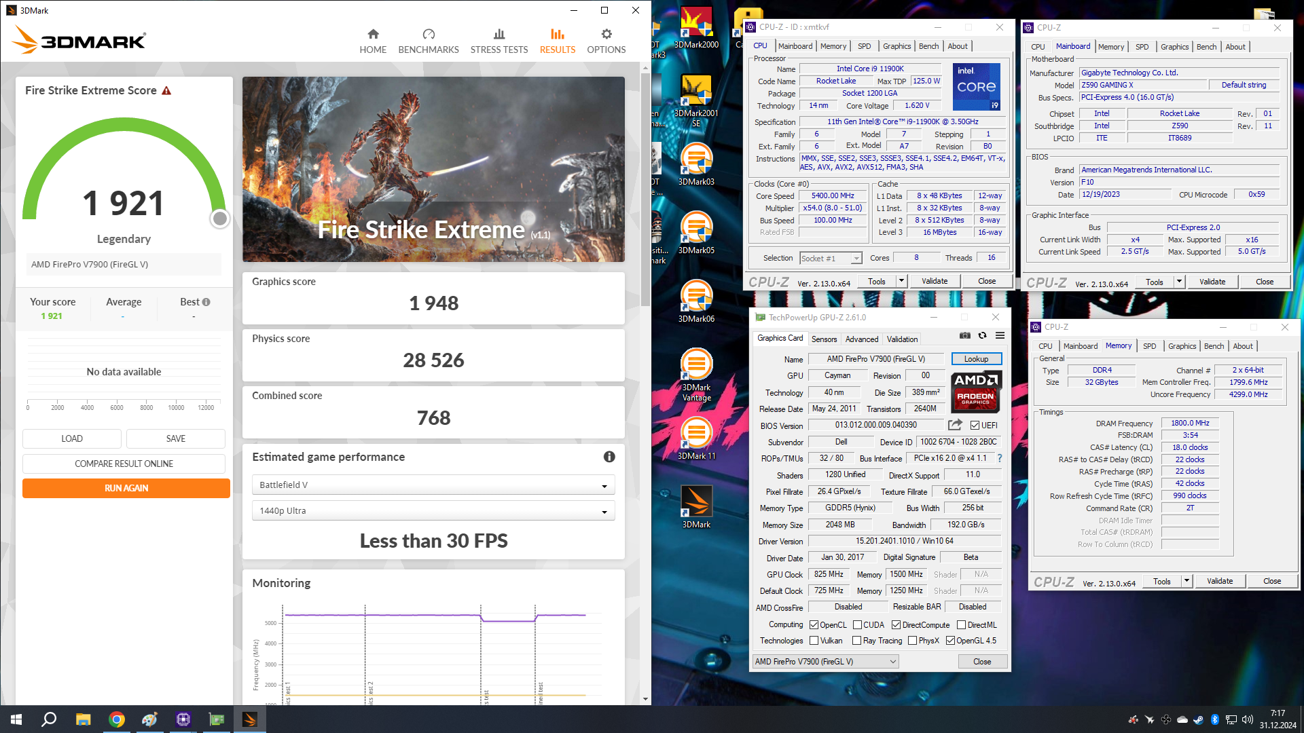Open the RESULTS tab in 3DMark
The width and height of the screenshot is (1304, 733).
click(558, 41)
